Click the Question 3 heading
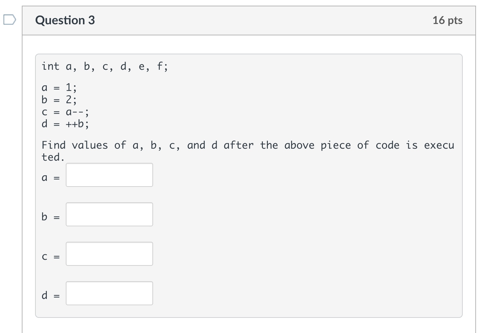 coord(65,20)
